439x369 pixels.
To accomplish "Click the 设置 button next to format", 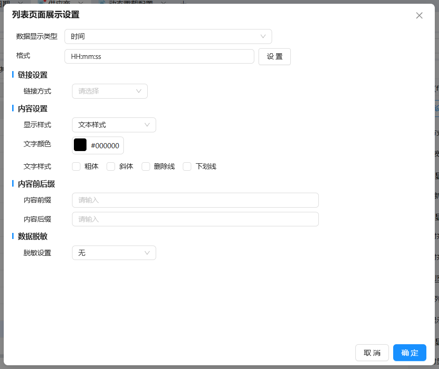I will coord(274,57).
